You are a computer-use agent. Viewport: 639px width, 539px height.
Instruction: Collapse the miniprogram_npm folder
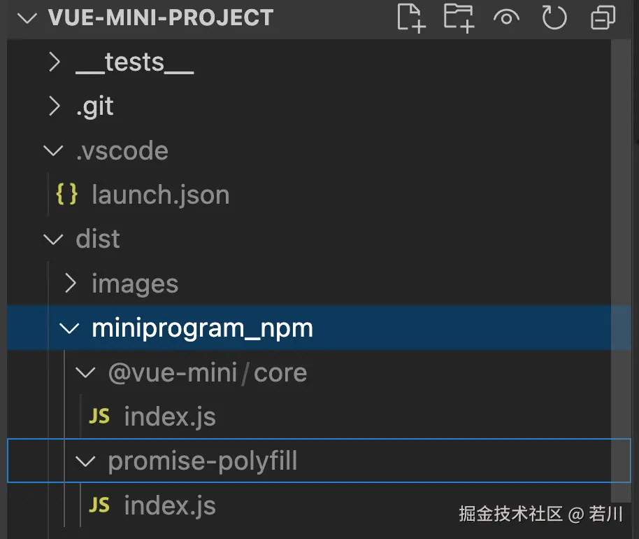coord(69,328)
